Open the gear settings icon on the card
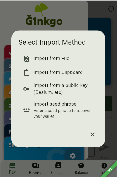The image size is (117, 177). click(73, 156)
